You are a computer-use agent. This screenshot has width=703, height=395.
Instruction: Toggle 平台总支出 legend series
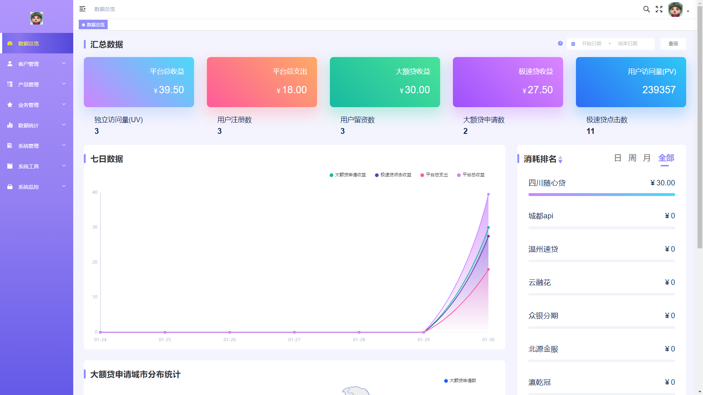434,175
